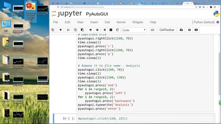
Task: Save the notebook with the floppy disk icon
Action: pyautogui.click(x=53, y=30)
